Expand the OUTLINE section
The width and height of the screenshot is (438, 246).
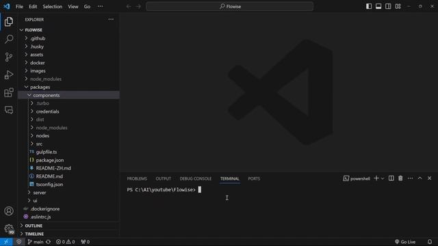tap(69, 225)
